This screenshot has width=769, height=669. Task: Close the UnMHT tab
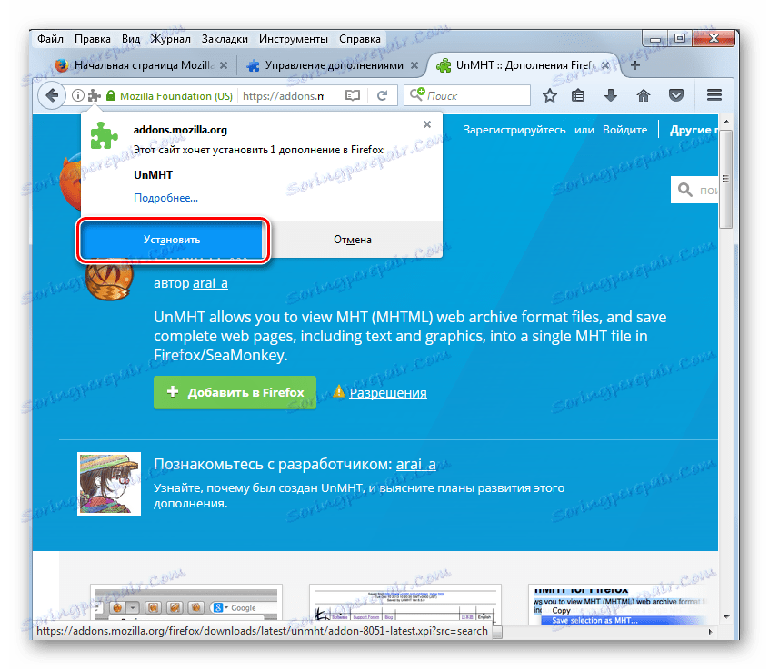pos(605,65)
